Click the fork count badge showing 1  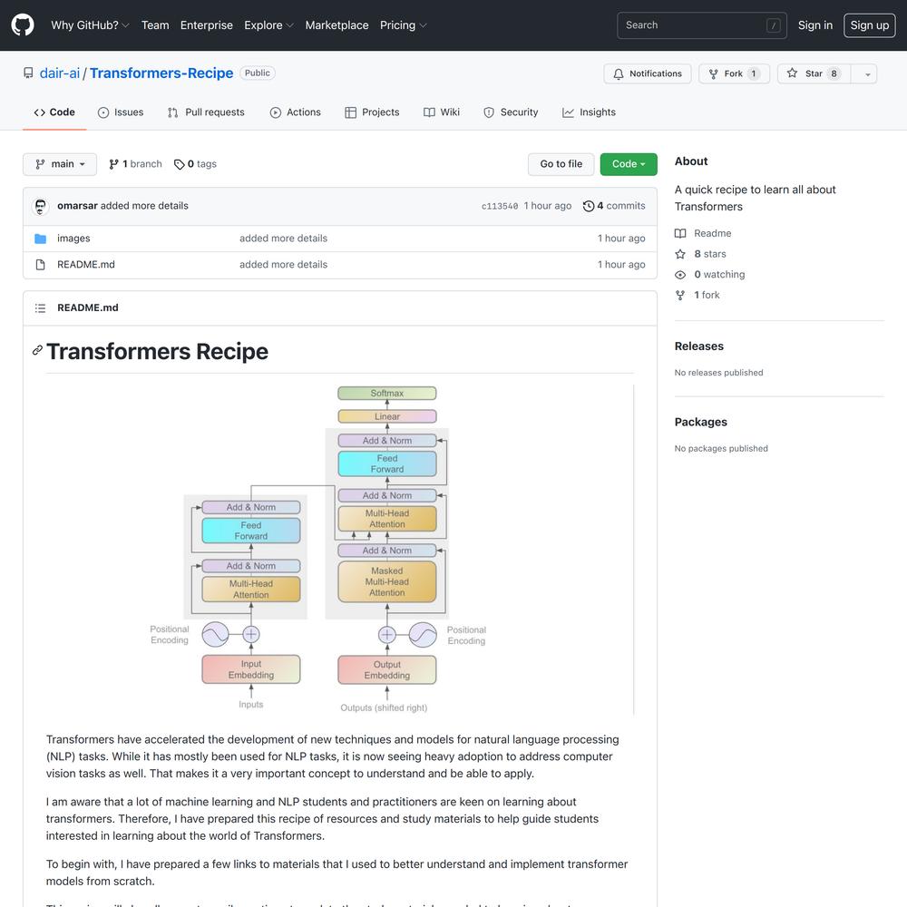click(753, 73)
